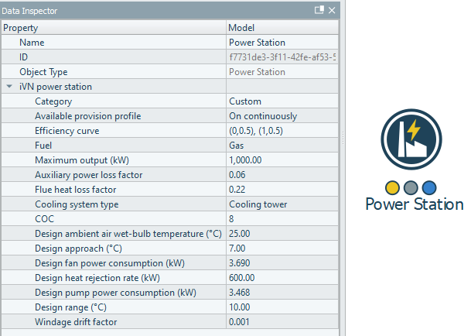Close the Data Inspector panel

(332, 10)
